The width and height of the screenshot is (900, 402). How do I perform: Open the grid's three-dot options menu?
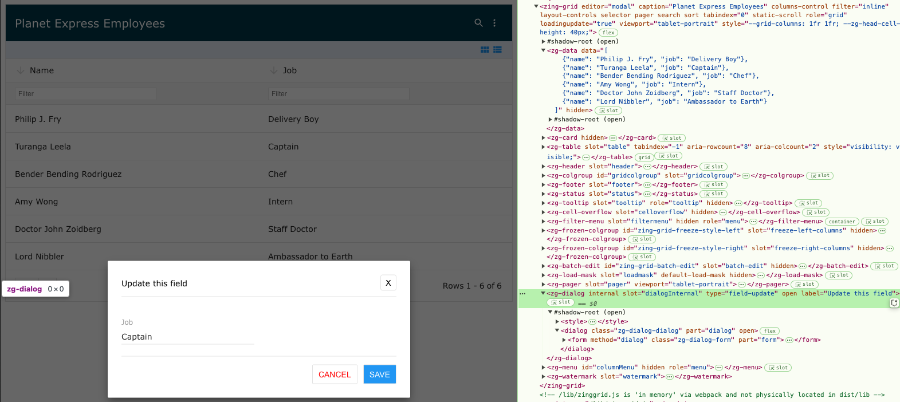tap(494, 23)
